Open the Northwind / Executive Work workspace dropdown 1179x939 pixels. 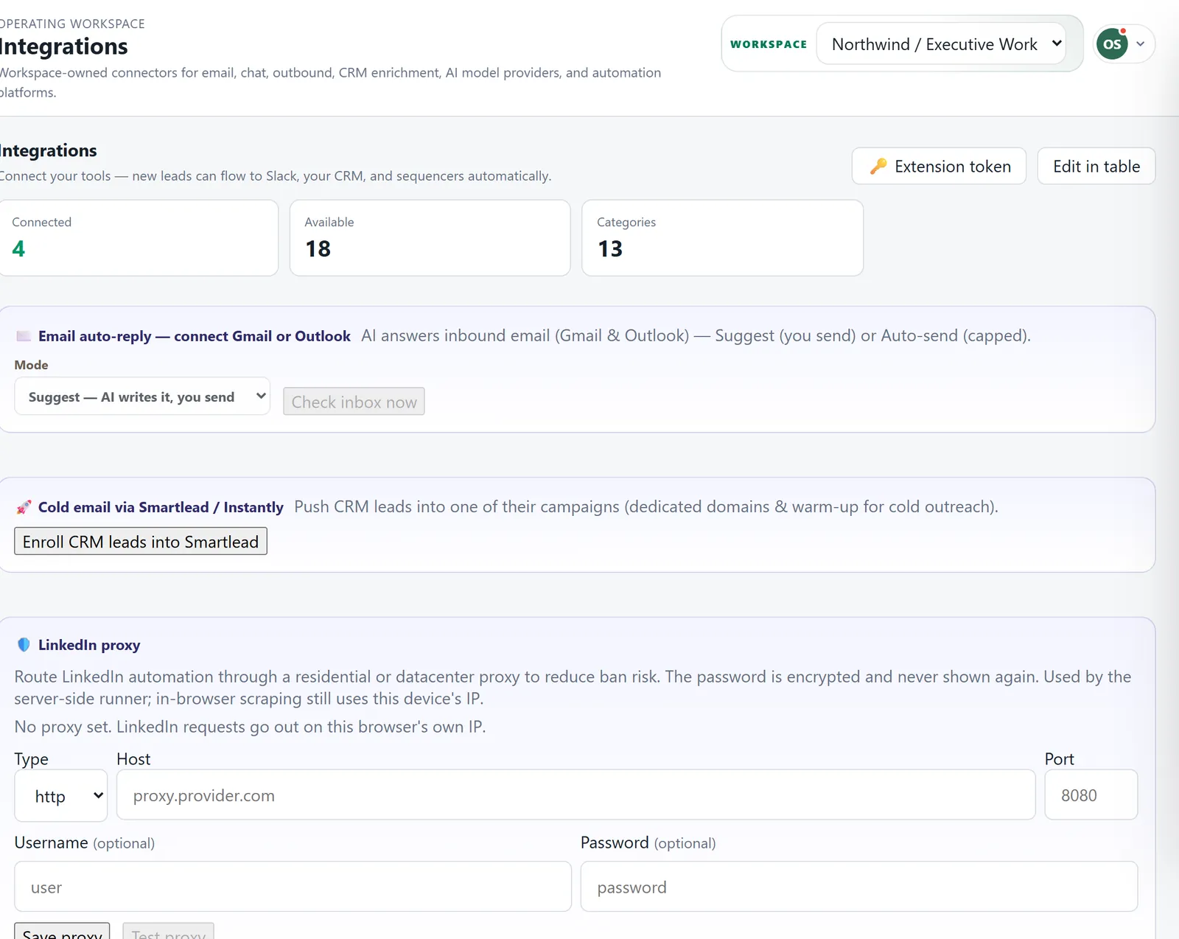tap(941, 44)
